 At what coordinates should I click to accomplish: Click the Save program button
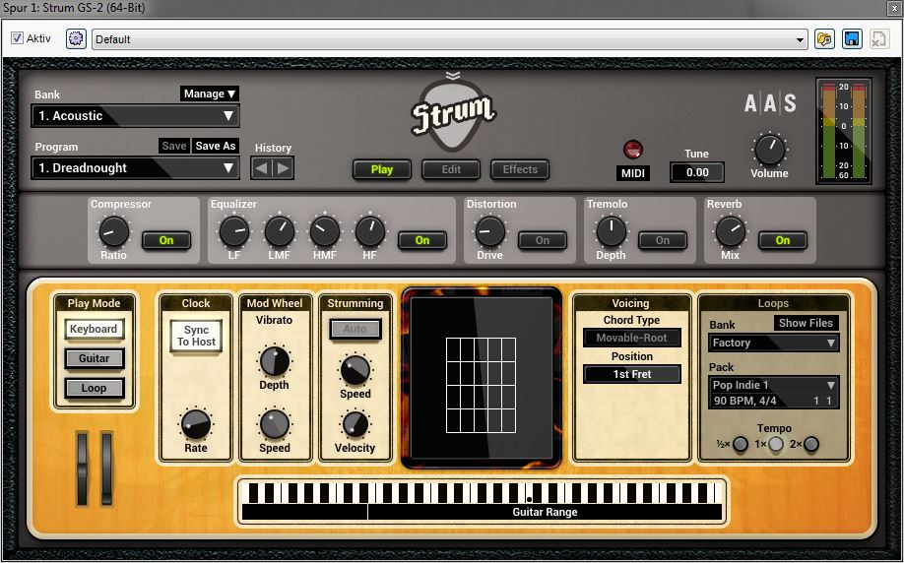(174, 146)
